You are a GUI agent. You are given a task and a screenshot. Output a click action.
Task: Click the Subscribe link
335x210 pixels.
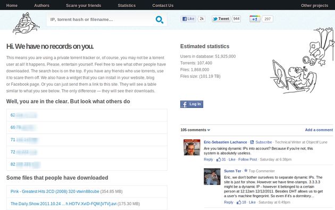point(264,142)
